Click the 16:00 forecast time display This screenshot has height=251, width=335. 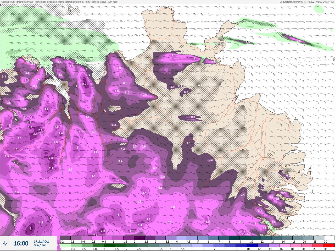point(21,243)
